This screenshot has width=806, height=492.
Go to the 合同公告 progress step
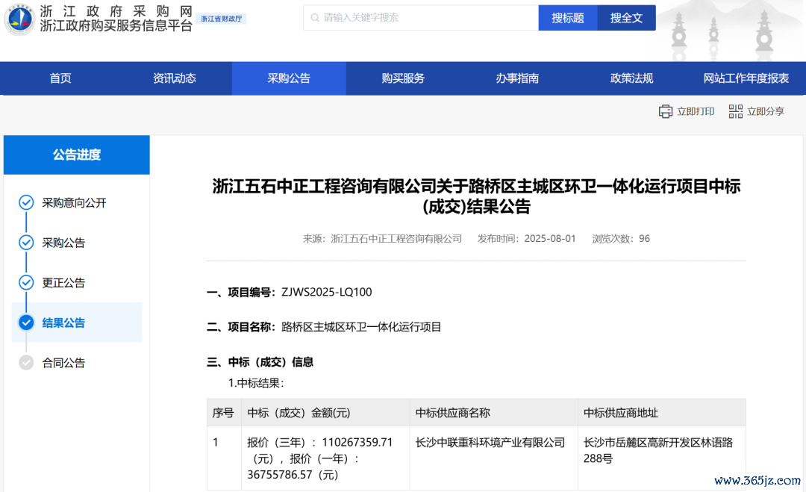click(63, 362)
